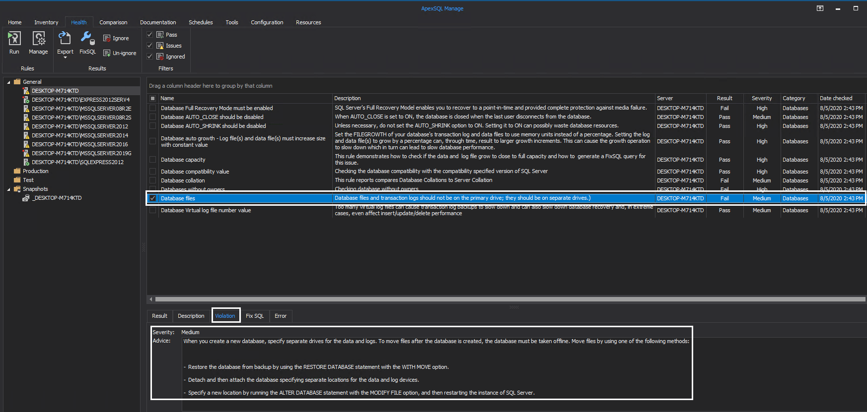Image resolution: width=867 pixels, height=412 pixels.
Task: Toggle the Issues filter checkbox
Action: 149,46
